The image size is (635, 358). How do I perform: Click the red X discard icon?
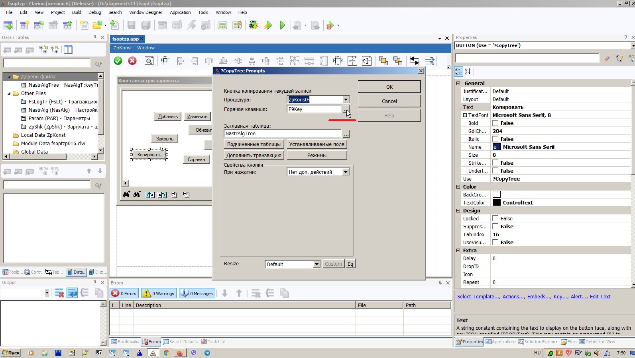point(132,61)
